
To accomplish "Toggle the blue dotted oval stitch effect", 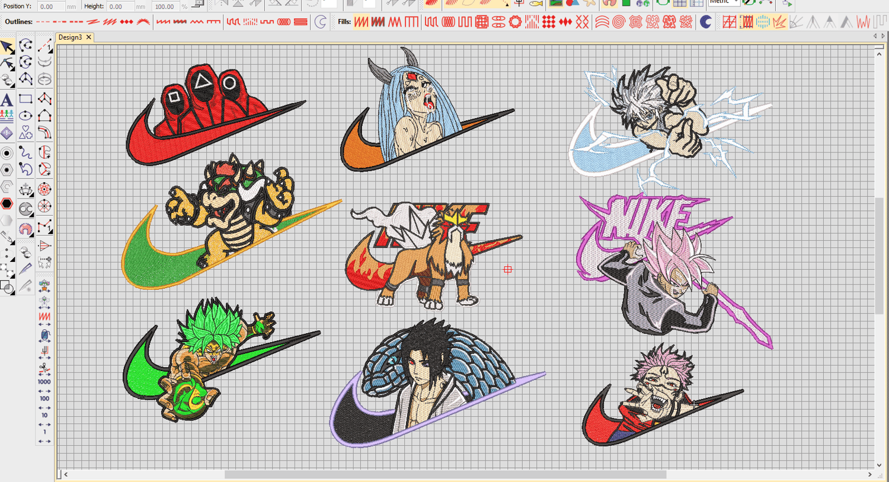I will point(763,22).
